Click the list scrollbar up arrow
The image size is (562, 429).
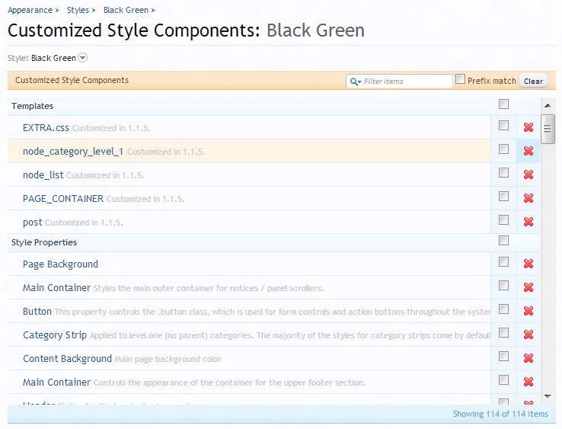[x=548, y=105]
